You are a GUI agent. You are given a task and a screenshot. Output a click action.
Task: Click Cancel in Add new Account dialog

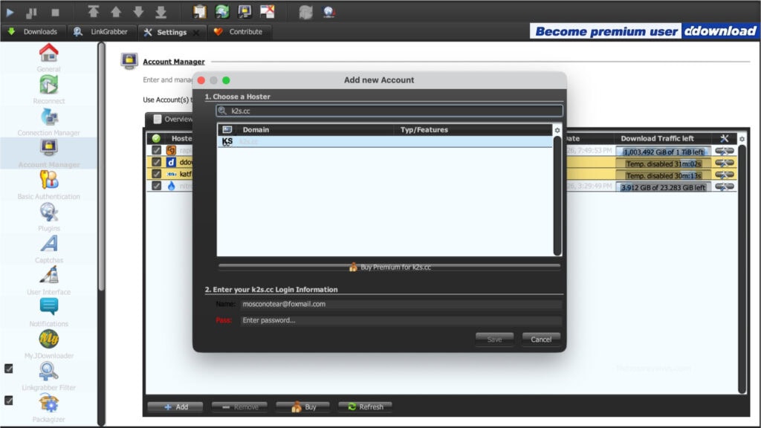pyautogui.click(x=541, y=339)
